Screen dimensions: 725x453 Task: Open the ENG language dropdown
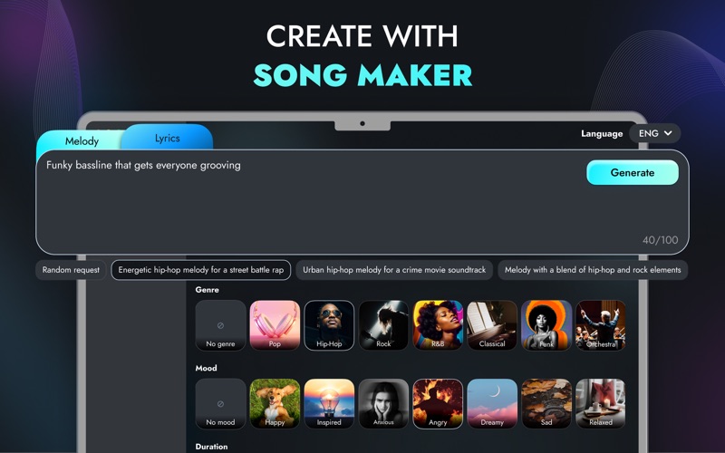coord(654,133)
